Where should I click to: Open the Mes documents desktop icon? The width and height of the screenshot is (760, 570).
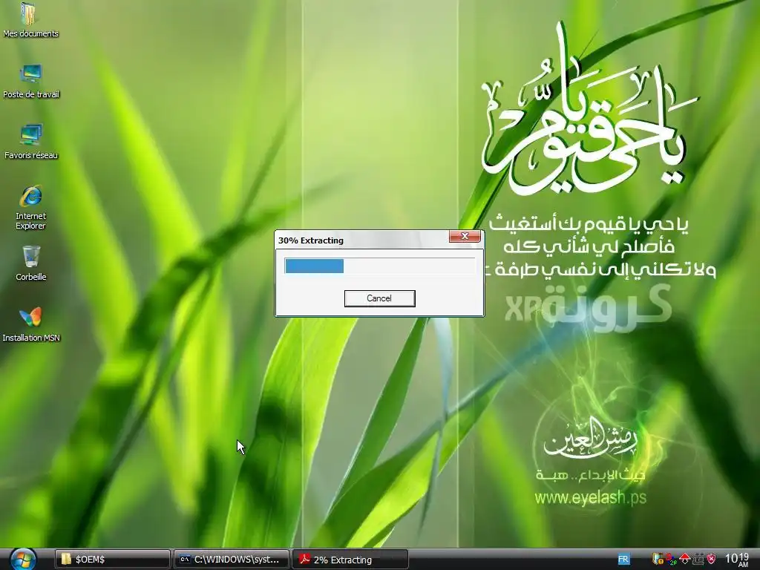point(30,20)
